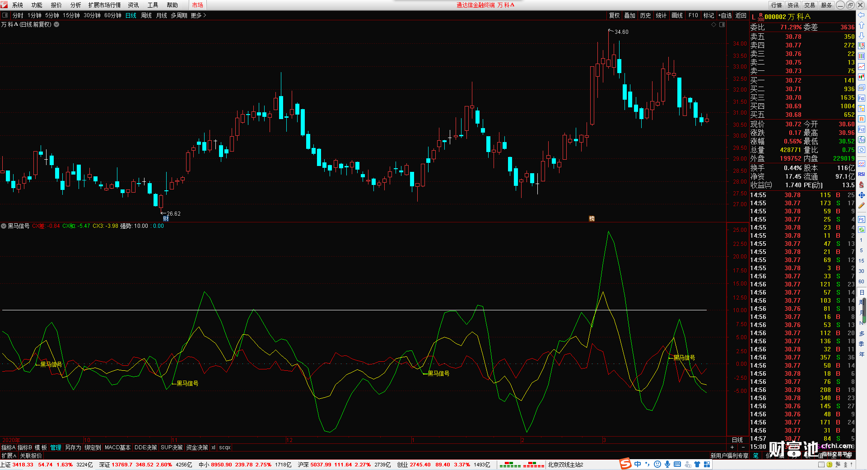Toggle the diamond icon at chart top right

click(x=714, y=25)
